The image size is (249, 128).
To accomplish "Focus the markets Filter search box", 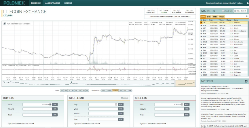I will click(240, 11).
